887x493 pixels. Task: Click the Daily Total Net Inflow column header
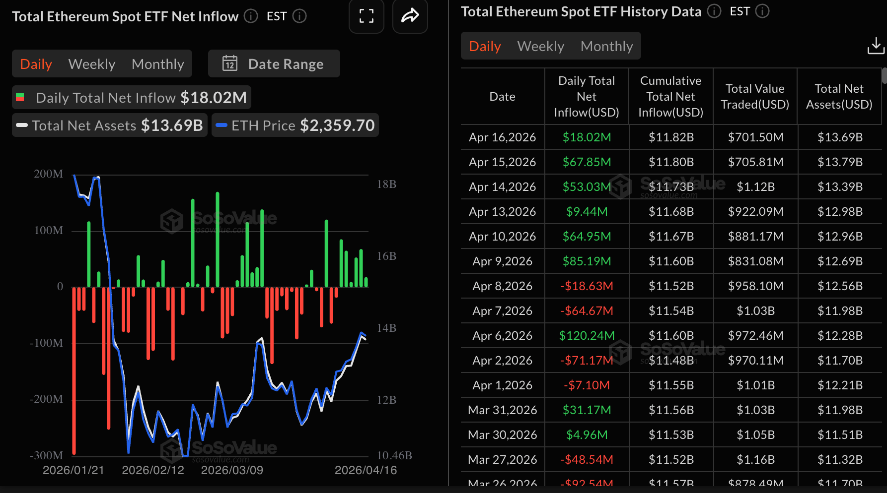pos(586,97)
